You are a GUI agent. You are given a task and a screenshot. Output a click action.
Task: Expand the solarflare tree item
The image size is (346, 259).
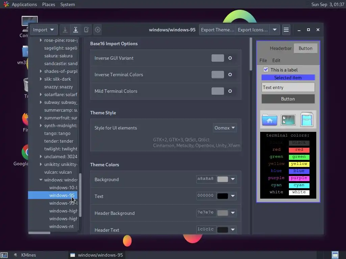pos(41,94)
